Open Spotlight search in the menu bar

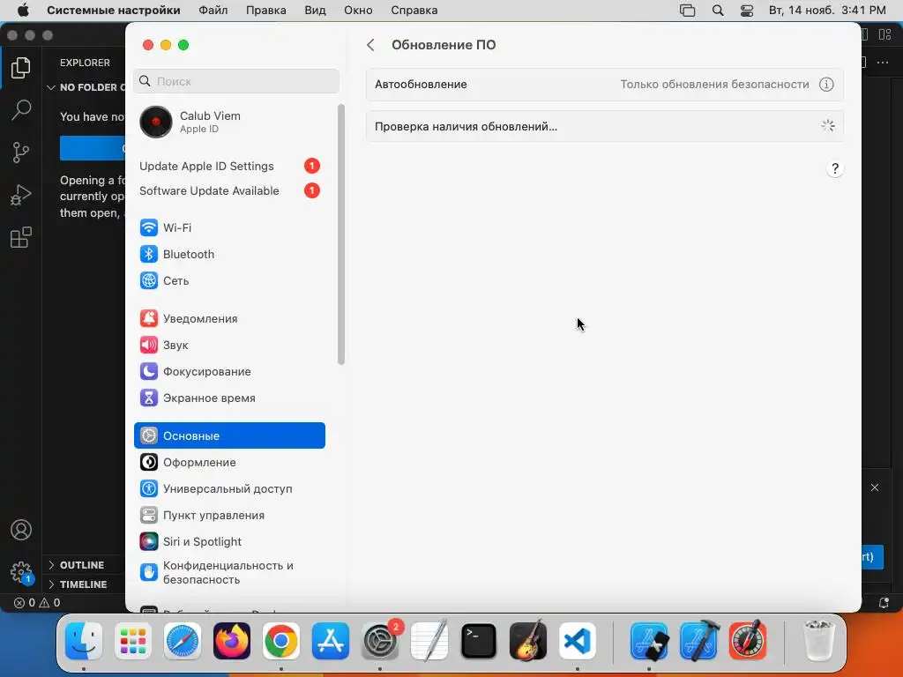tap(718, 11)
